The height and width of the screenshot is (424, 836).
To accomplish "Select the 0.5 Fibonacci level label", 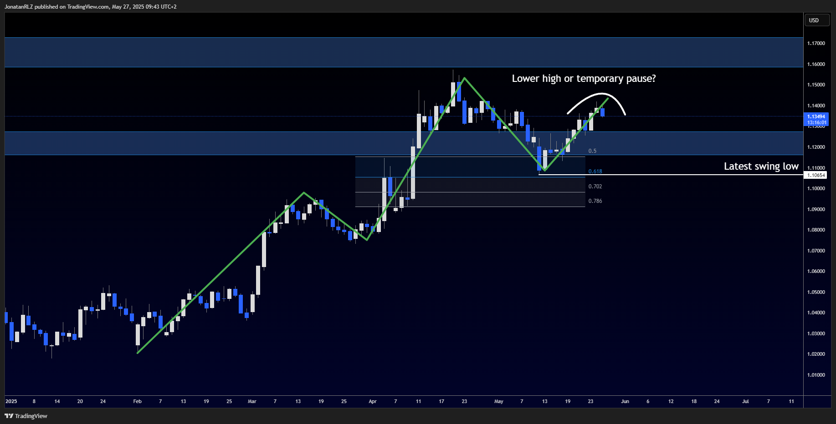I will (x=592, y=151).
